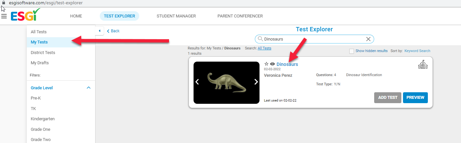Star the Dinosaurs test as favorite
Viewport: 461px width, 143px height.
[266, 64]
